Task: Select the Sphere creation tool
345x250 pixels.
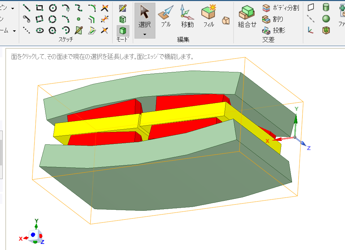Action: [326, 19]
